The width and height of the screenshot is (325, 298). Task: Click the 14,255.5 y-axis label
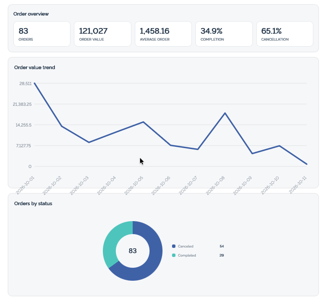pos(24,125)
